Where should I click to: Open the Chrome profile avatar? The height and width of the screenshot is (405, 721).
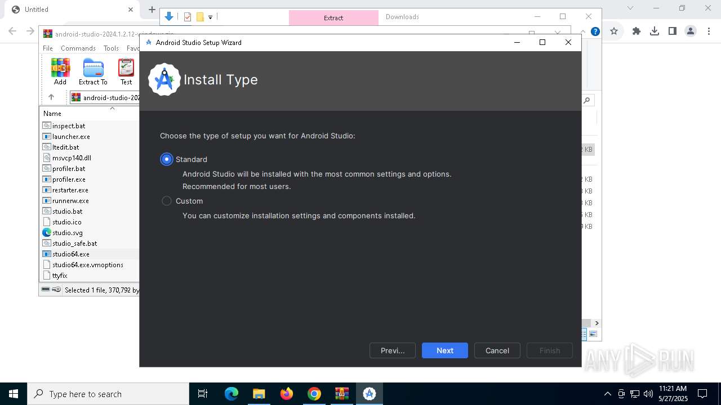(691, 31)
